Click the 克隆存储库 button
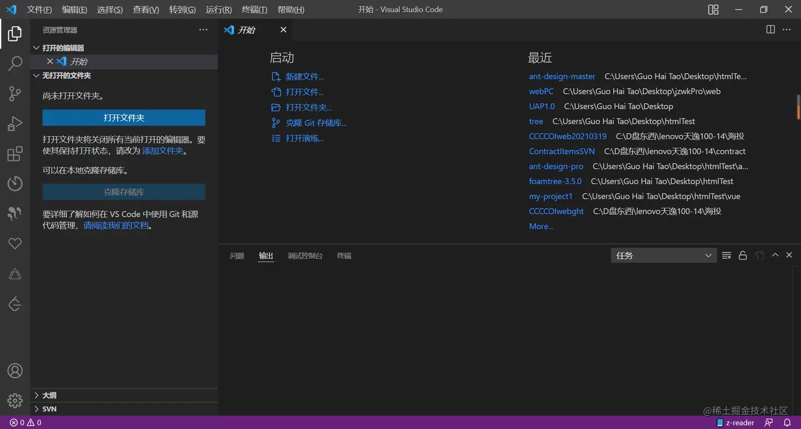Image resolution: width=801 pixels, height=429 pixels. (124, 192)
